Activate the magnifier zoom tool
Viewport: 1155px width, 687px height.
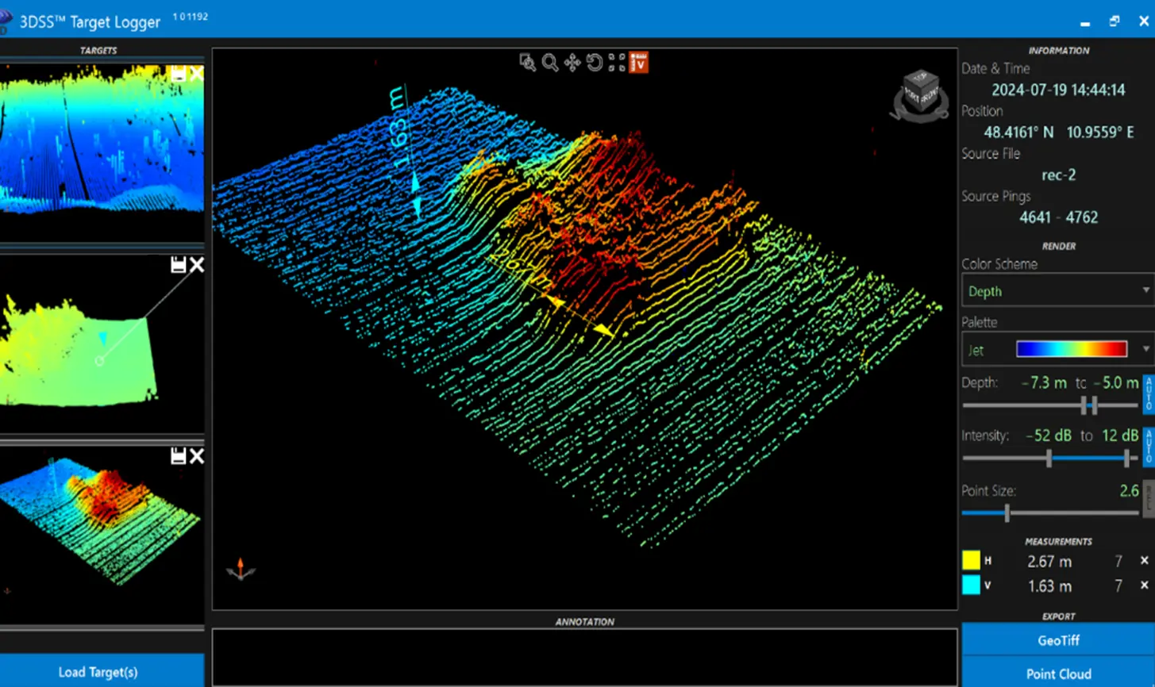[549, 63]
